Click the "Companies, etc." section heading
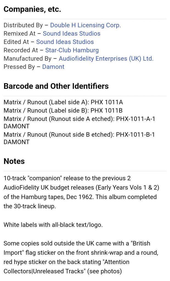170x281 pixels. click(32, 9)
